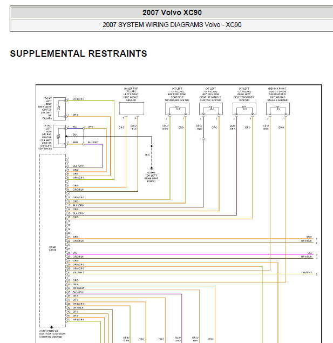This screenshot has width=333, height=343.
Task: Click the Supplemental Restraints System Control Module label
Action: click(x=52, y=334)
